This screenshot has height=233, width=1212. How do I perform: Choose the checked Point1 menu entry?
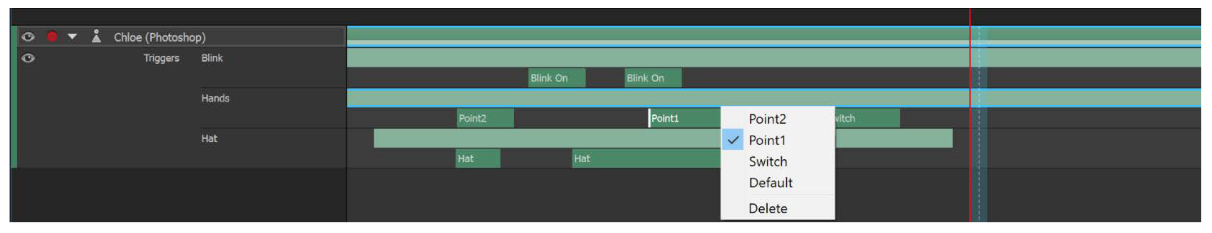[767, 140]
